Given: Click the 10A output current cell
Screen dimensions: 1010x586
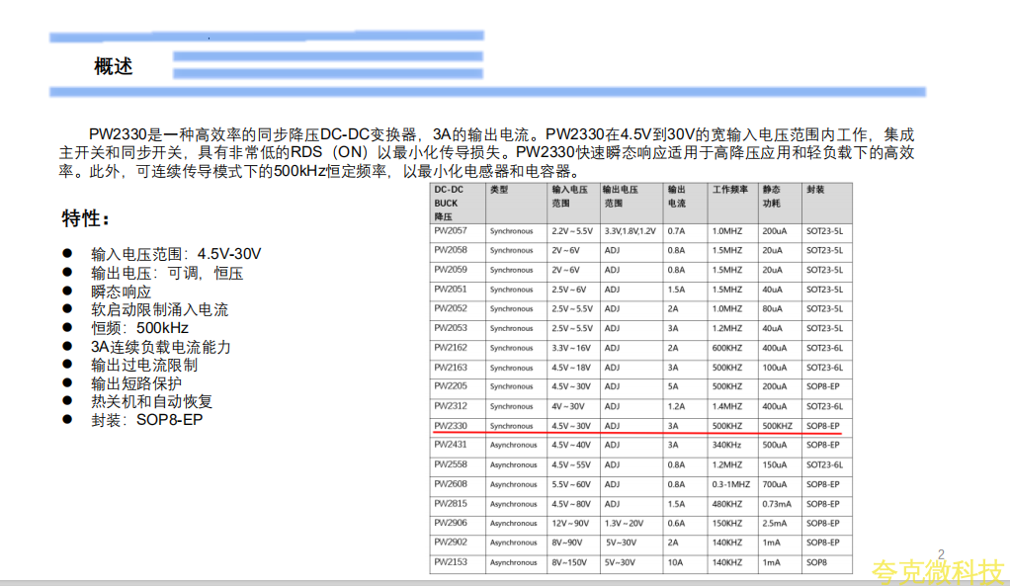Looking at the screenshot, I should [x=675, y=562].
